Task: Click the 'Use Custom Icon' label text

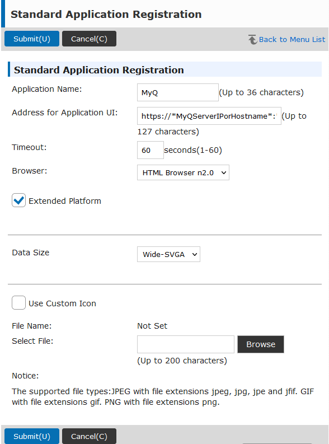Action: pos(62,303)
